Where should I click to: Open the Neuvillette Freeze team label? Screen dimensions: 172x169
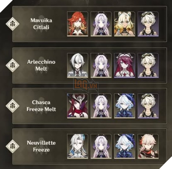pos(41,146)
